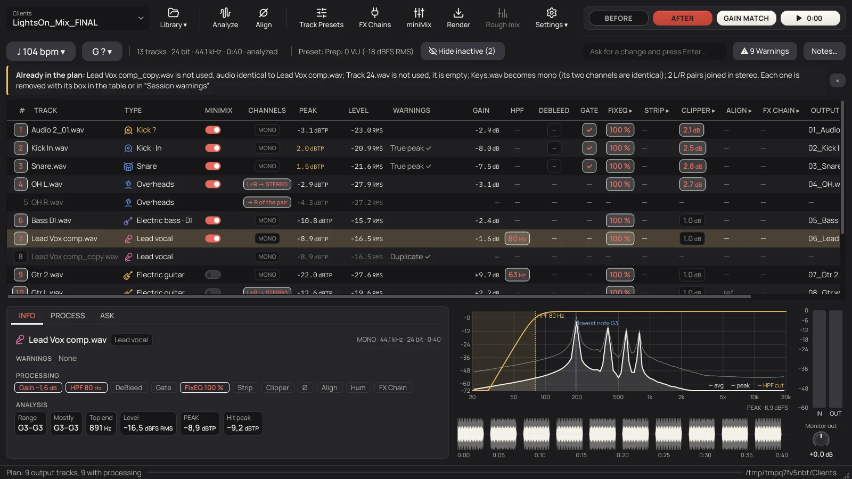This screenshot has width=852, height=479.
Task: Toggle DeBleed box for Snare.wav
Action: tap(554, 167)
